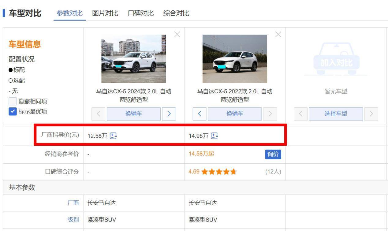Screen dimensions: 388x231
Task: Switch to the 口碑对比 tab
Action: 141,13
